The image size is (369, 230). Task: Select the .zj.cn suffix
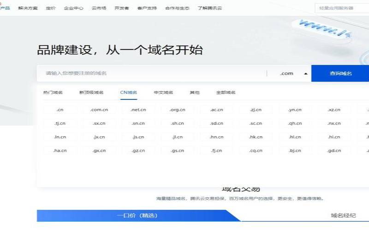[x=256, y=109]
